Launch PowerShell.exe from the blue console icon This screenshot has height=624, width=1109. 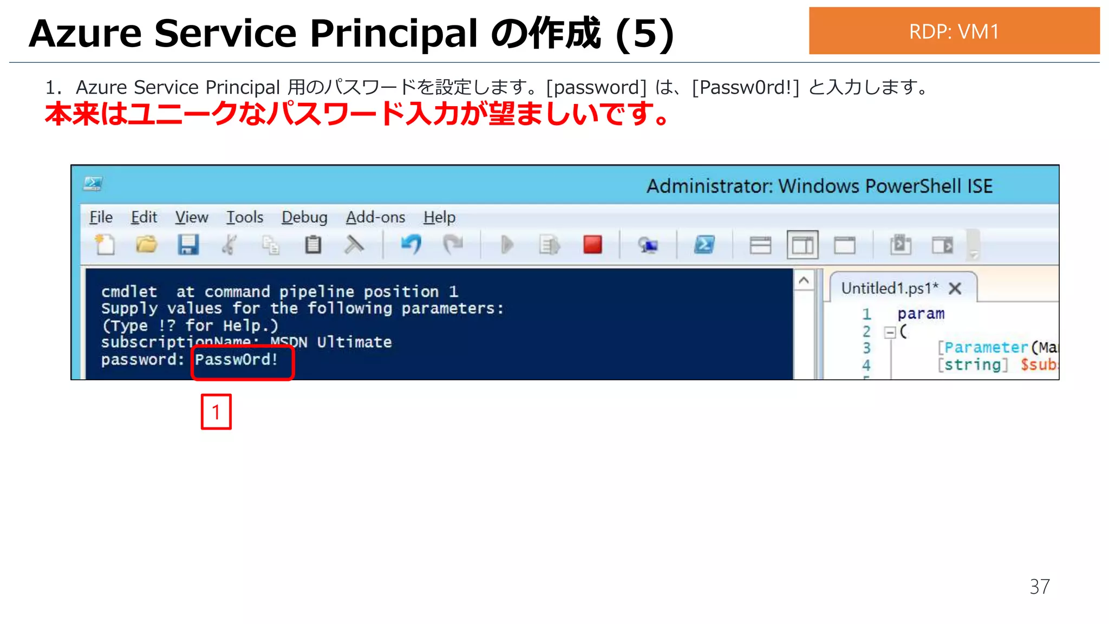pos(704,245)
